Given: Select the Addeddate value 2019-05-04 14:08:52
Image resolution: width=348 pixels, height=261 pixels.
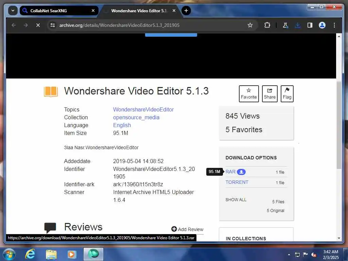Looking at the screenshot, I should click(x=138, y=161).
